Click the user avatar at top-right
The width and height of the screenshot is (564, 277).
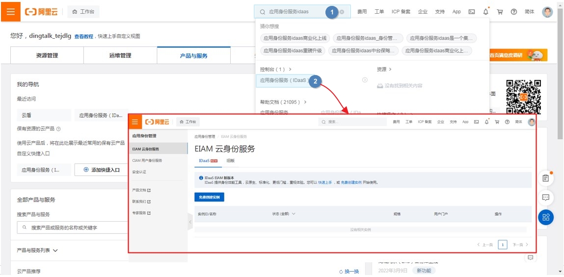547,12
